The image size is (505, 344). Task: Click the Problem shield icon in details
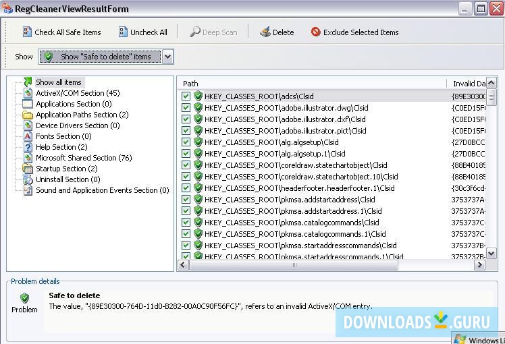point(24,298)
